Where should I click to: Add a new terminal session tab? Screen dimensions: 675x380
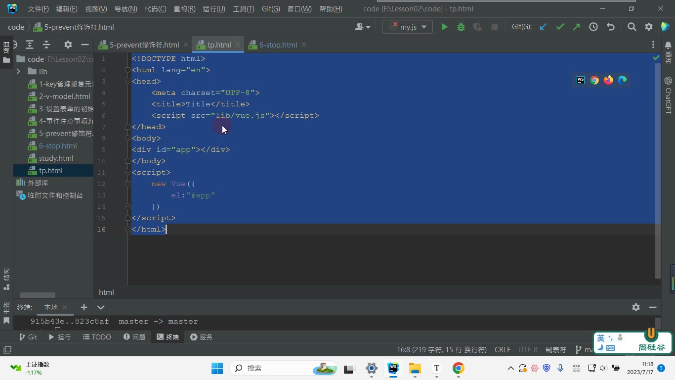click(x=84, y=307)
